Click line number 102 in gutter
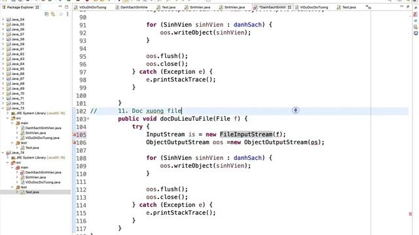Viewport: 419px width, 235px height. pos(81,111)
